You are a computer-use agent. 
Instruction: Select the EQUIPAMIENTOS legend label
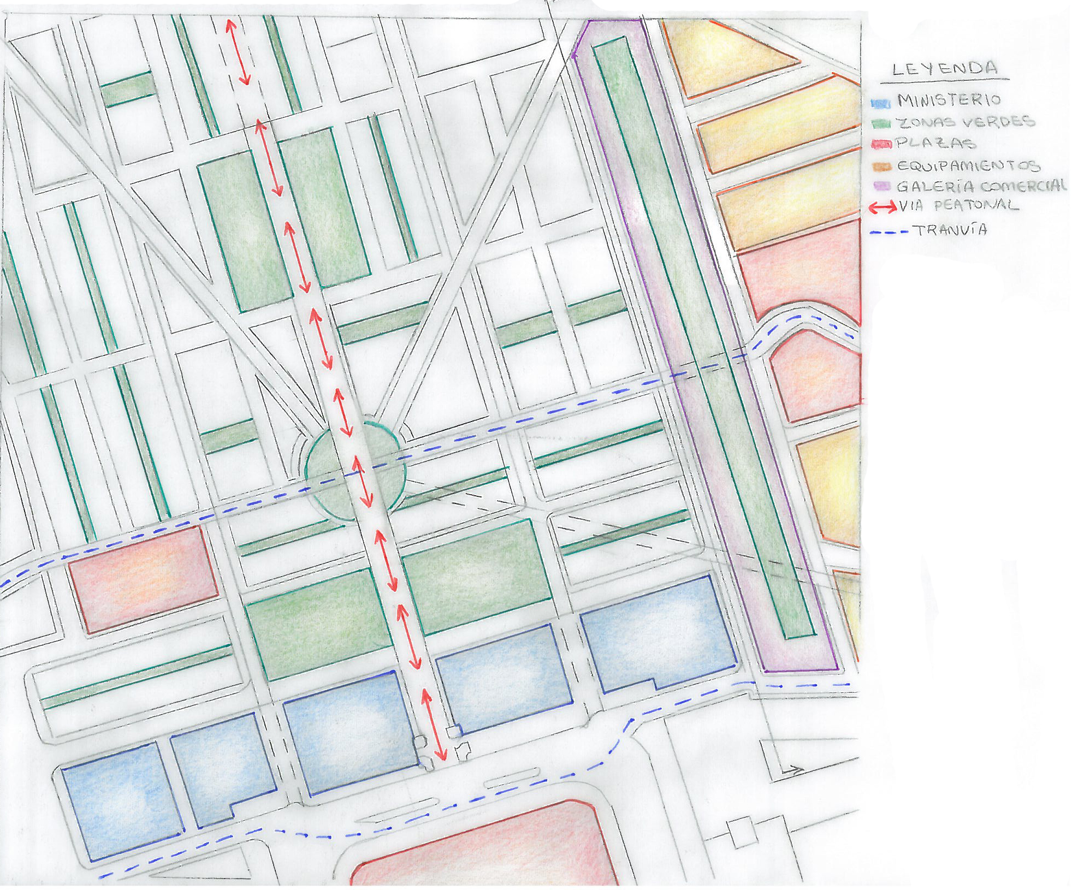pyautogui.click(x=969, y=165)
